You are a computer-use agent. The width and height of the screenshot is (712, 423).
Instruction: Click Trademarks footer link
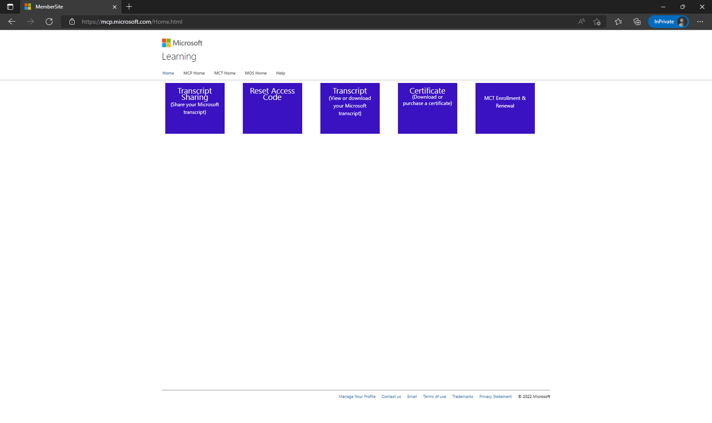click(x=462, y=396)
